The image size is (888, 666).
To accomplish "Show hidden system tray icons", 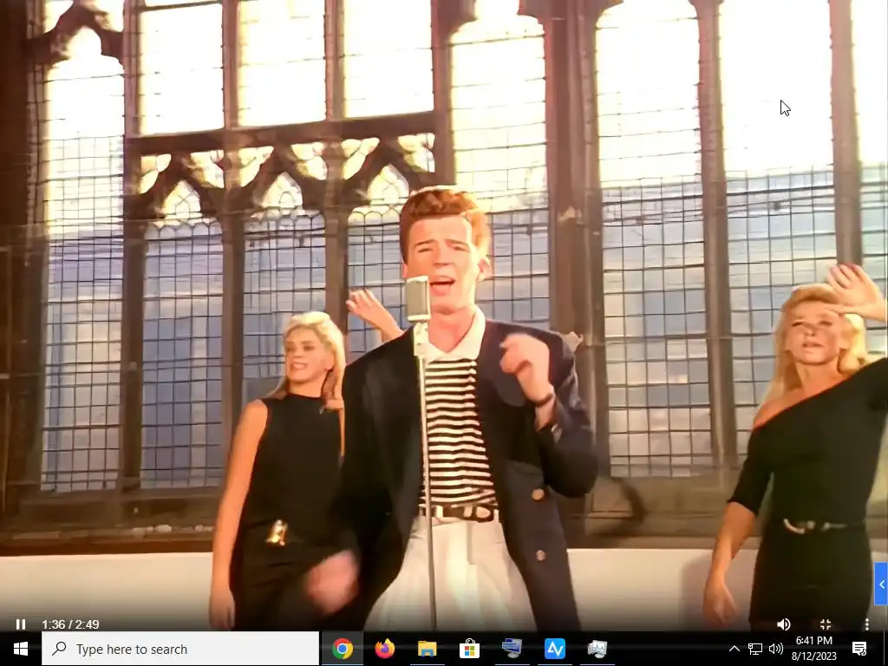I will pos(734,649).
